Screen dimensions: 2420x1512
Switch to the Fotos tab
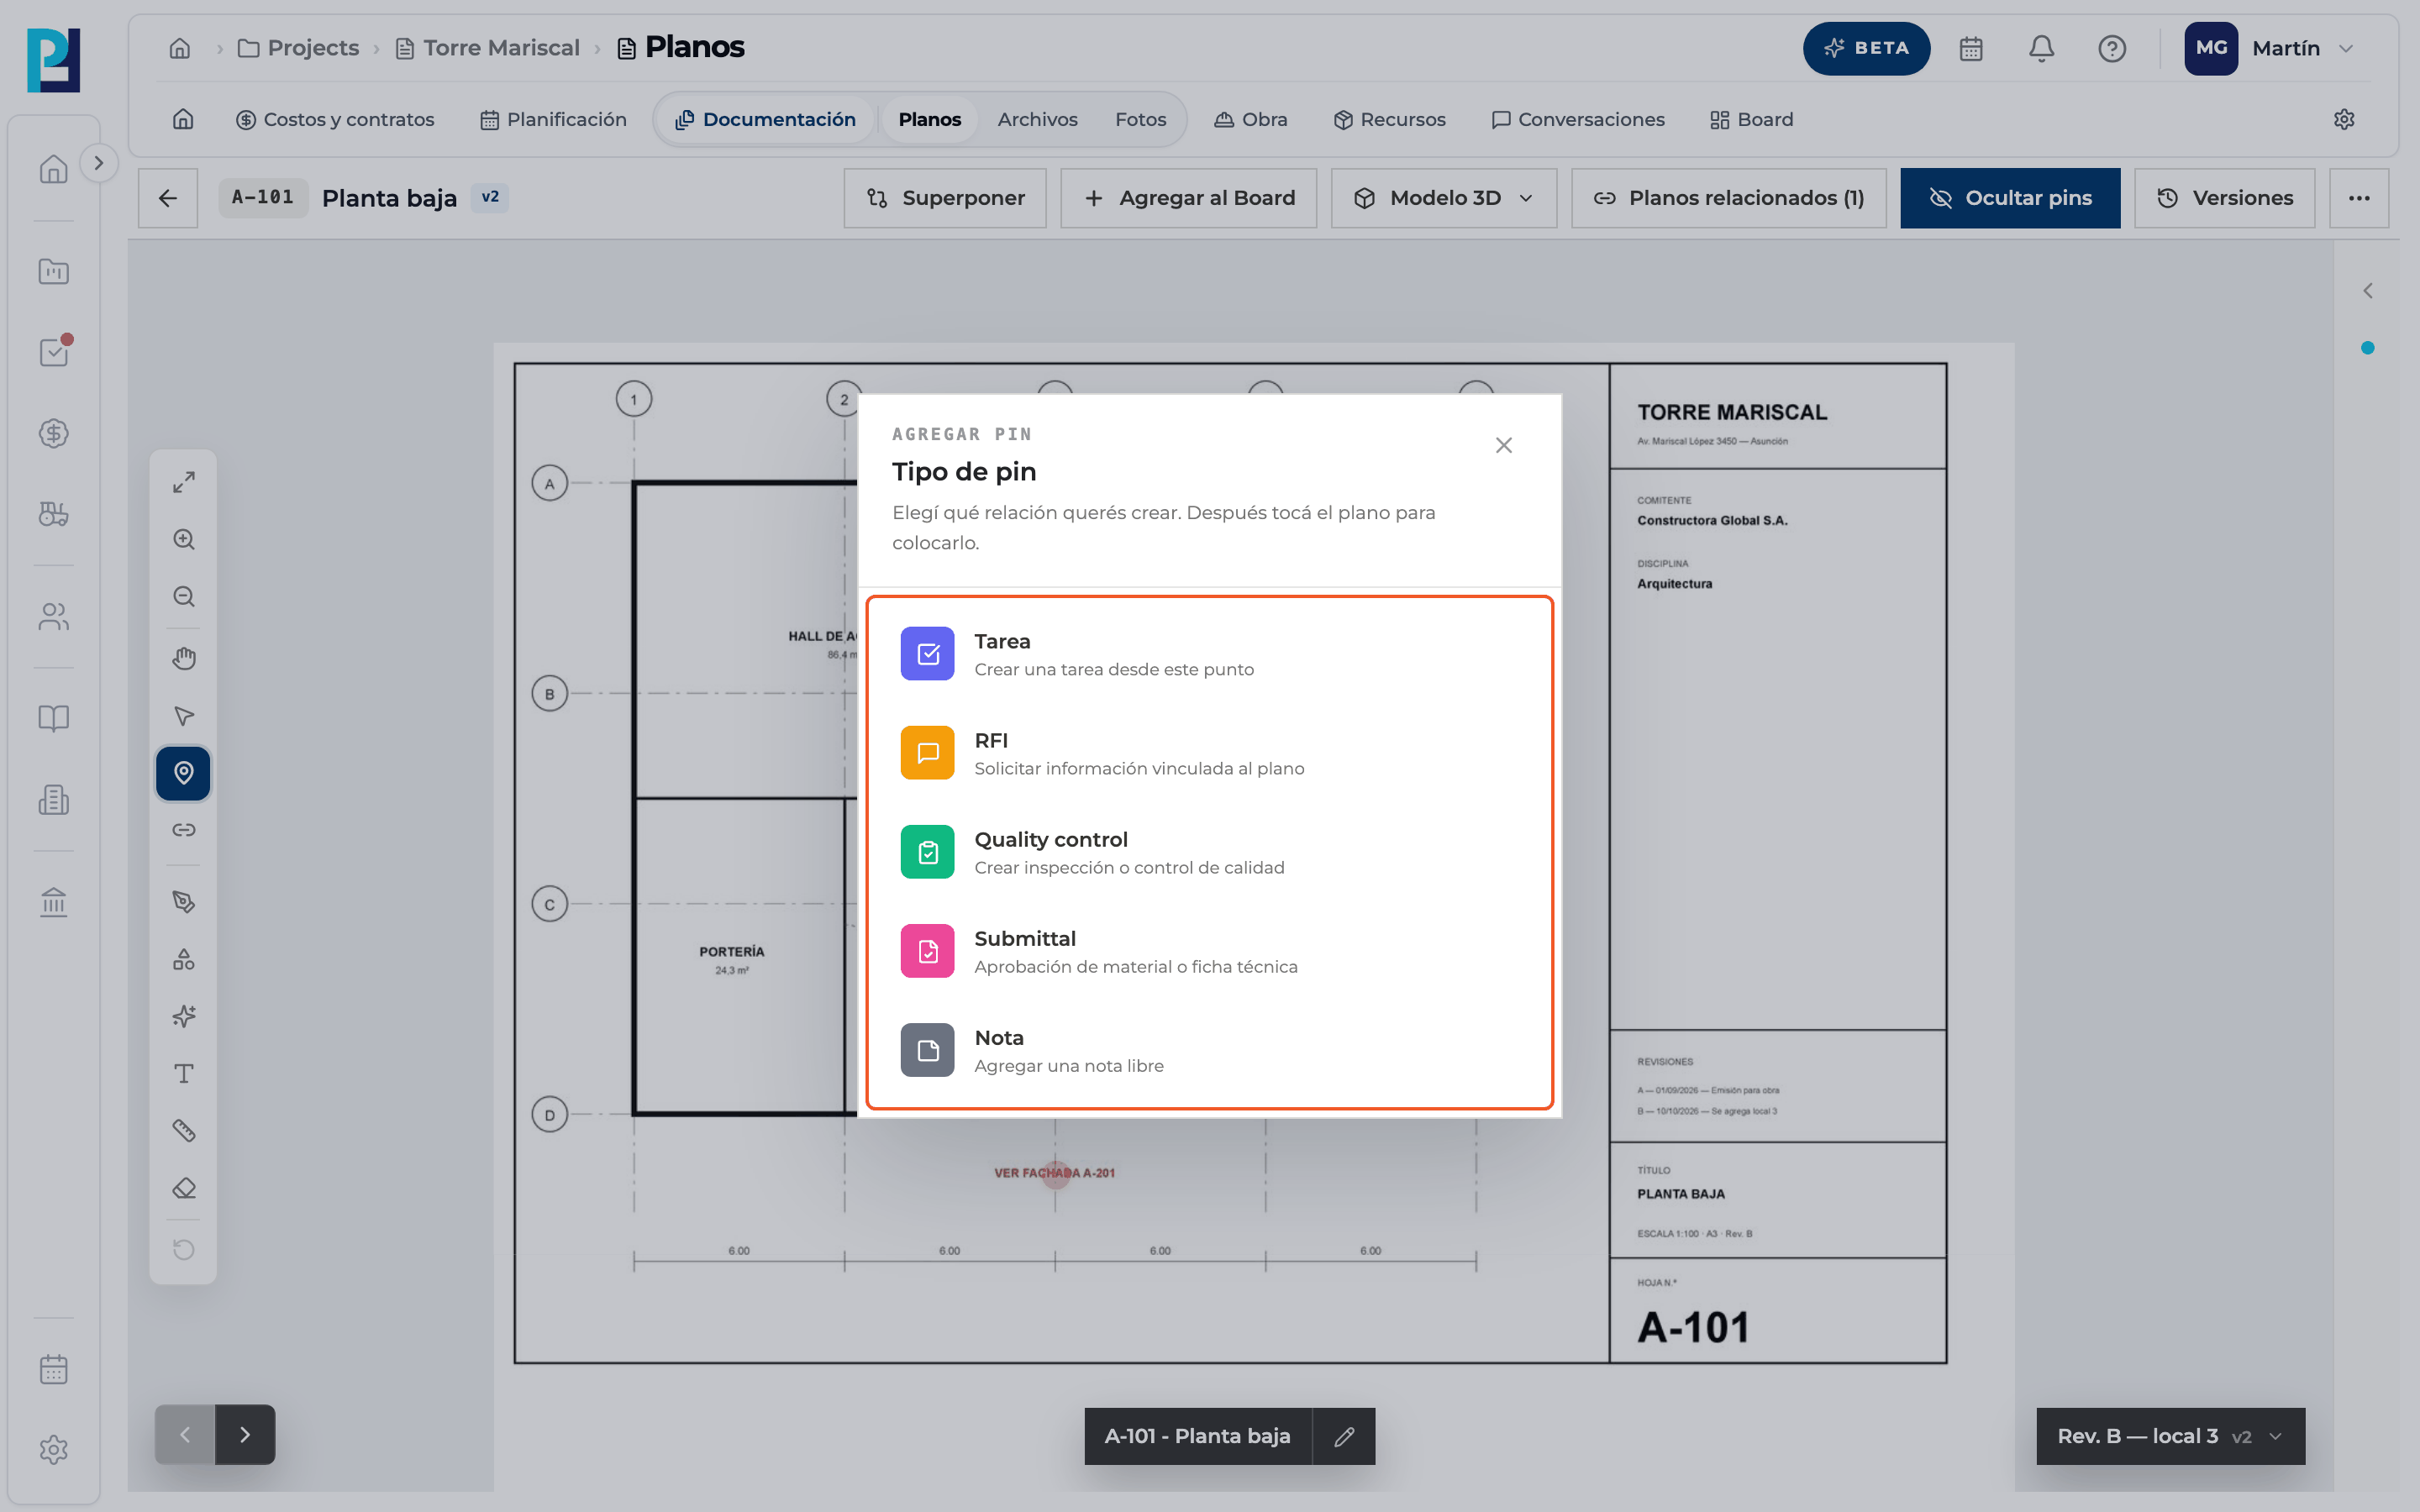coord(1140,119)
